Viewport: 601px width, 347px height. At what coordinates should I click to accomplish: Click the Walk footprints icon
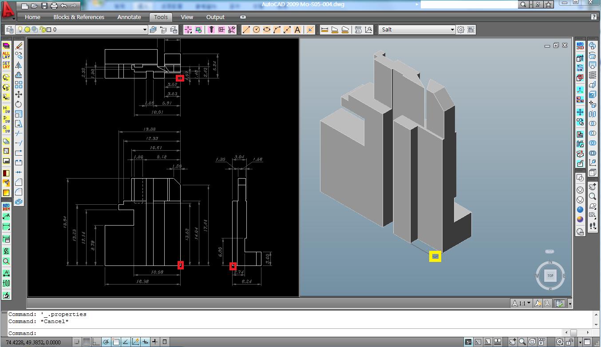[593, 226]
